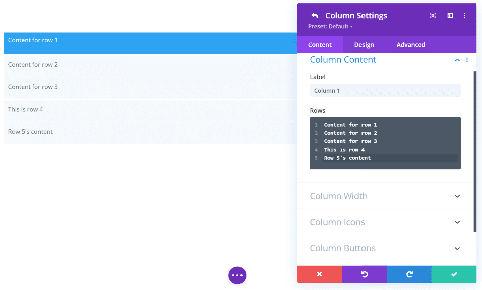Open options menu beside Column Content heading
The width and height of the screenshot is (482, 290).
[467, 60]
